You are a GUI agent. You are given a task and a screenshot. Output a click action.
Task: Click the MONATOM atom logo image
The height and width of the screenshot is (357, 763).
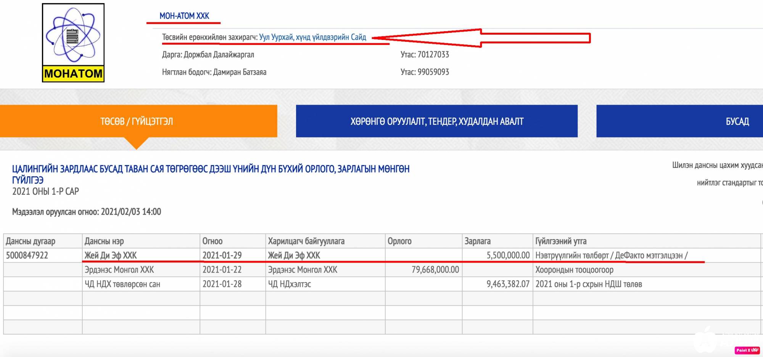coord(73,43)
